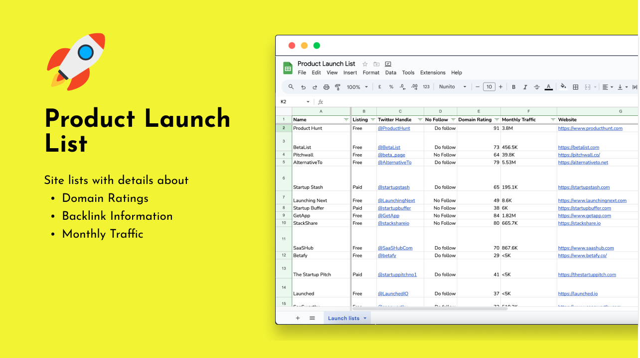
Task: Open the Tools menu
Action: (408, 73)
